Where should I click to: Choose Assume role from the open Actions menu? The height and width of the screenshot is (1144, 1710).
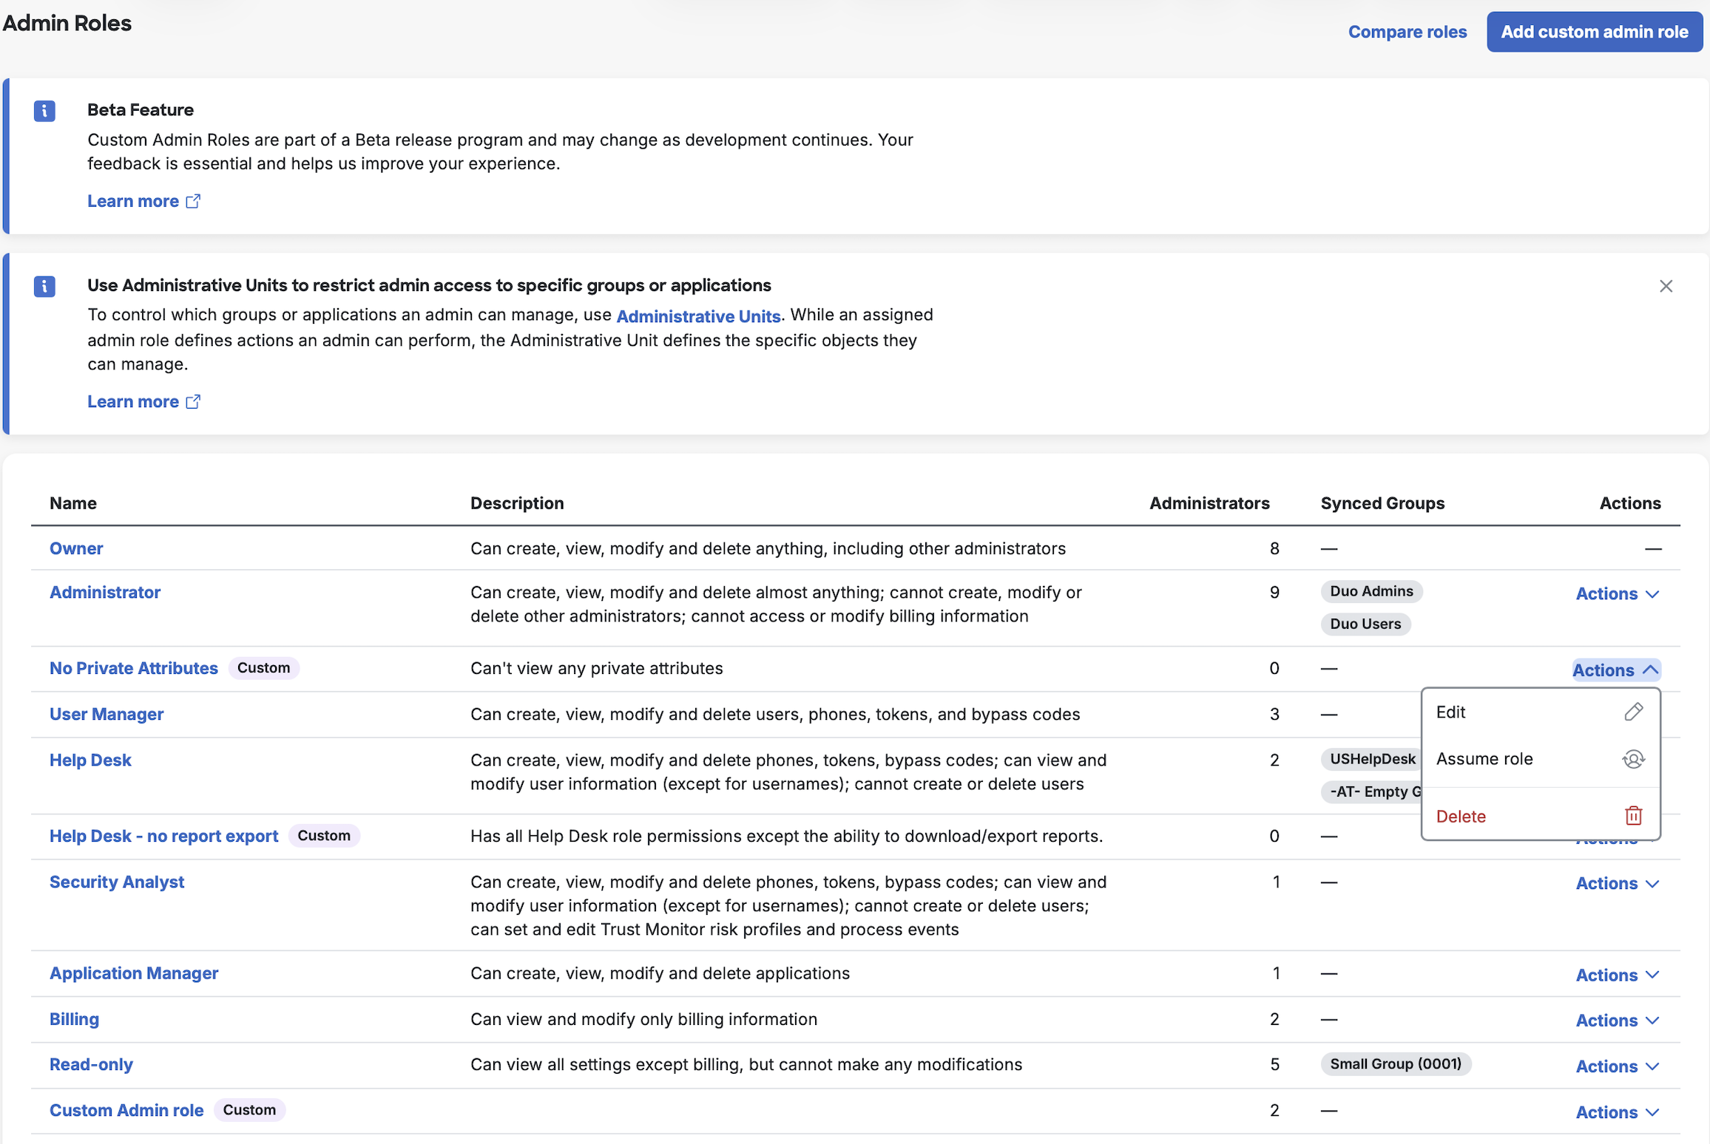pos(1484,758)
